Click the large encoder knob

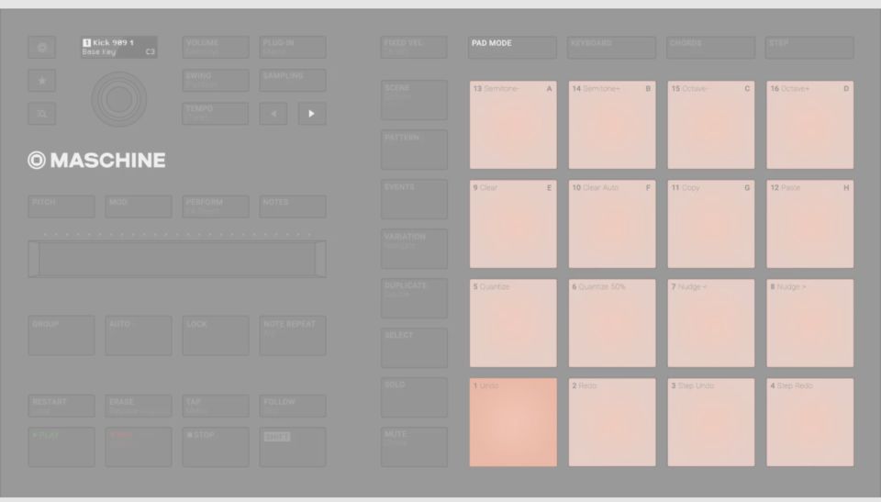[x=118, y=98]
